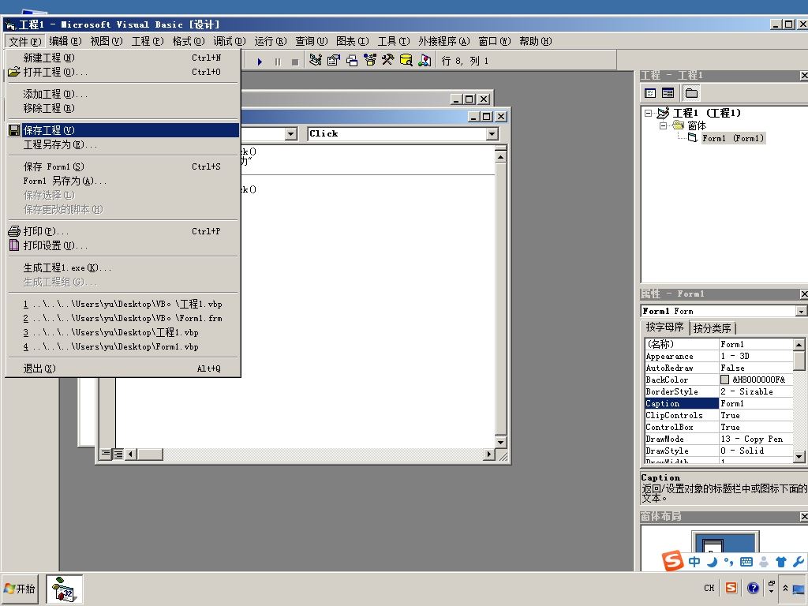Switch to the 按分类序 properties tab

click(713, 328)
